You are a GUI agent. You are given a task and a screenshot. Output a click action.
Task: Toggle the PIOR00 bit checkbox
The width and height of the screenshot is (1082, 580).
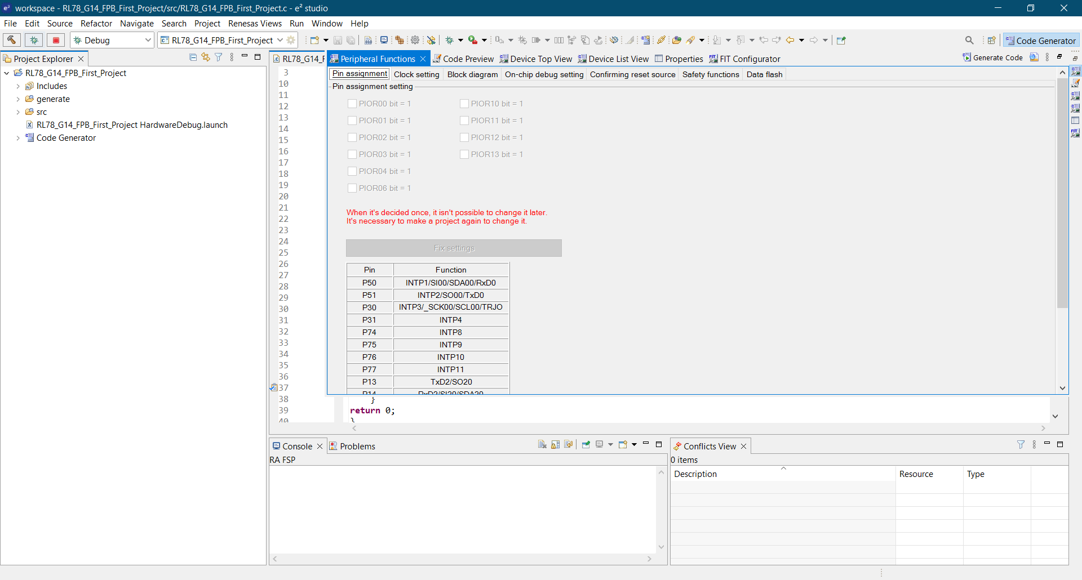click(x=352, y=104)
